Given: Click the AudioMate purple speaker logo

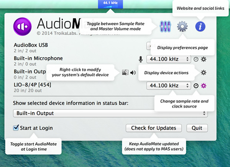Looking at the screenshot, I should [23, 26].
